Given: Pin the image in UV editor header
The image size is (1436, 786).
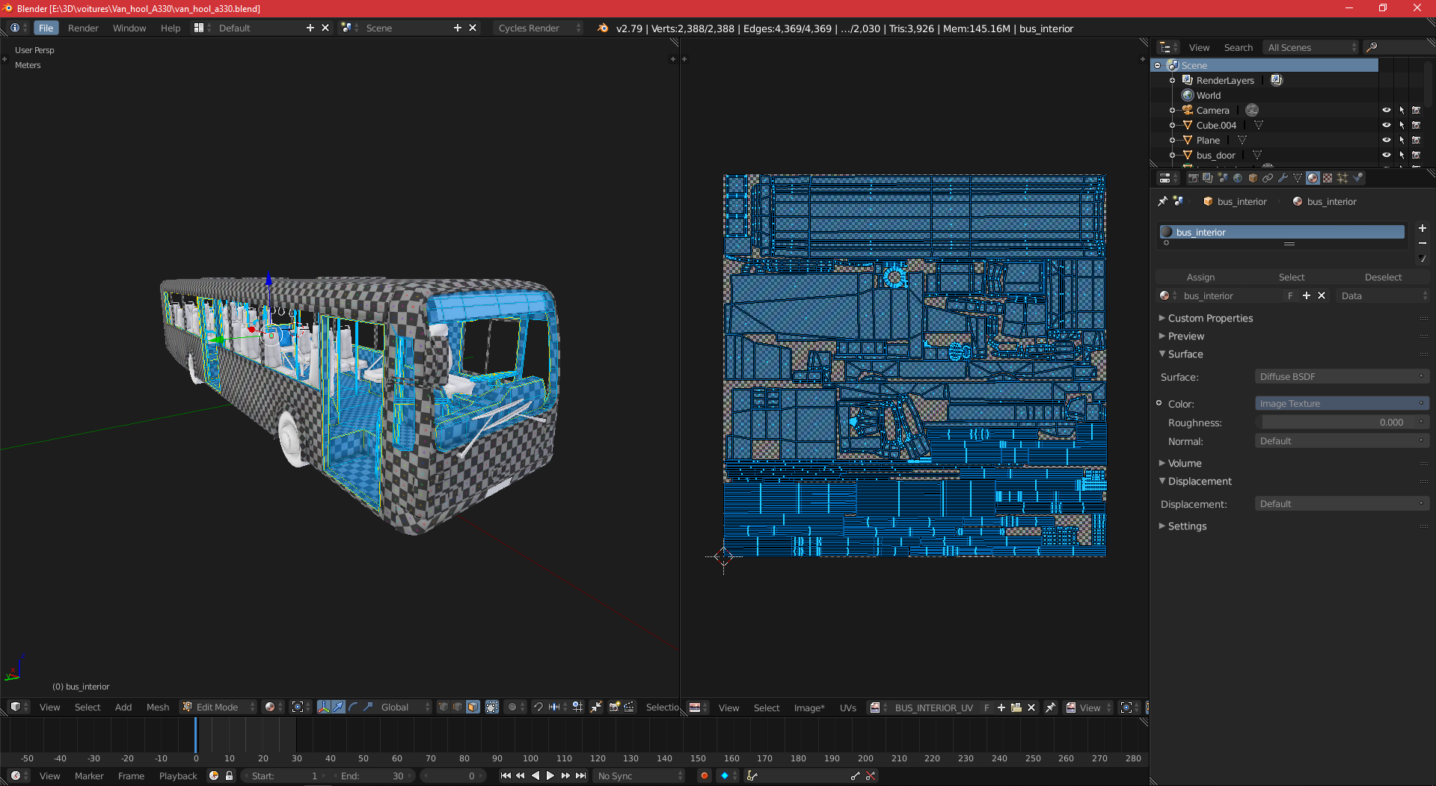Looking at the screenshot, I should pyautogui.click(x=1051, y=707).
